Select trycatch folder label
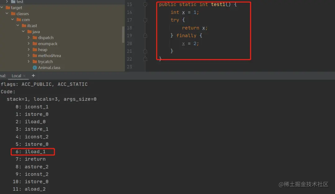335x194 pixels. tap(45, 61)
